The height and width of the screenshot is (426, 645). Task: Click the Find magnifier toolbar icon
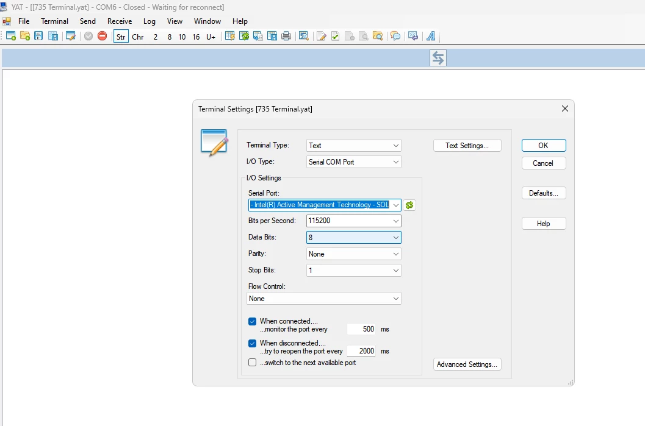coord(303,36)
